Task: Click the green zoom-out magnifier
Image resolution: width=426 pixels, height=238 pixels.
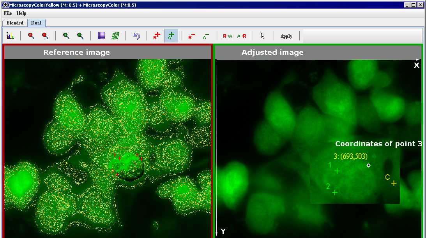Action: coord(80,36)
